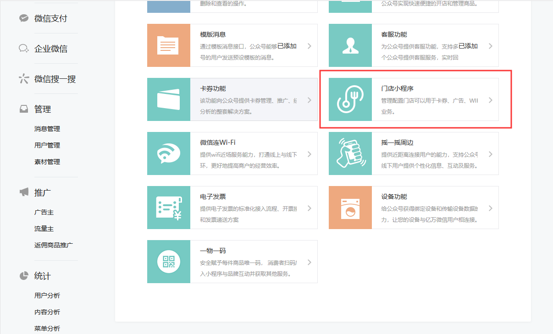Open the 客服功能 title link
The height and width of the screenshot is (334, 553).
click(394, 34)
